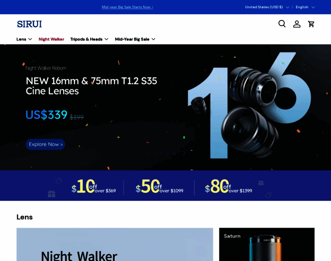Go to next slide arrow in banner
The height and width of the screenshot is (261, 331).
click(x=184, y=153)
